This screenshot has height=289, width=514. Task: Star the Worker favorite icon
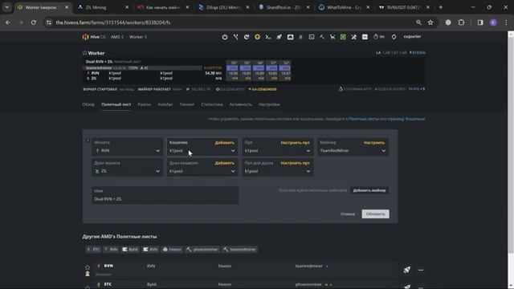point(84,53)
